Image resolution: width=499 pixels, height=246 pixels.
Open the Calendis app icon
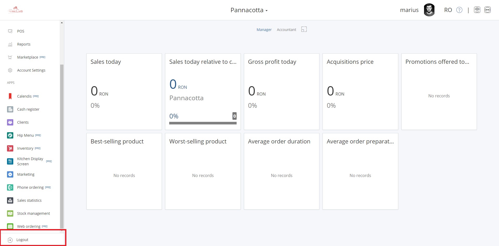tap(10, 96)
